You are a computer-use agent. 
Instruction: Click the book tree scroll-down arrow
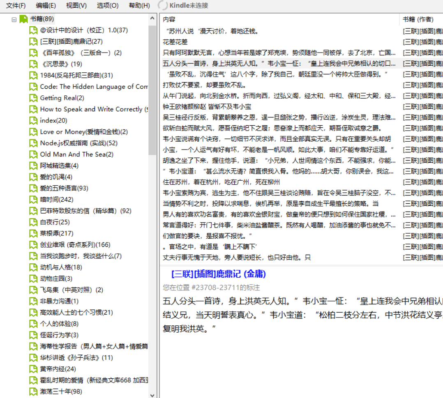tap(152, 395)
